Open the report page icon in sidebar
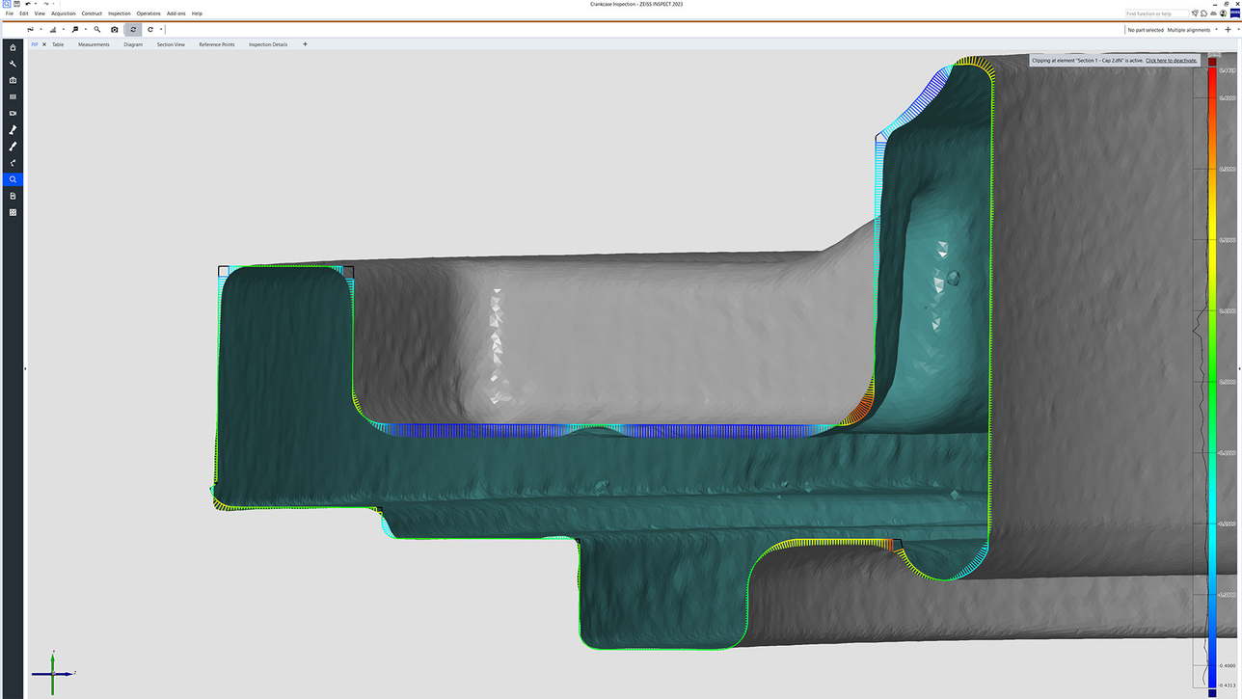This screenshot has height=699, width=1242. 13,196
